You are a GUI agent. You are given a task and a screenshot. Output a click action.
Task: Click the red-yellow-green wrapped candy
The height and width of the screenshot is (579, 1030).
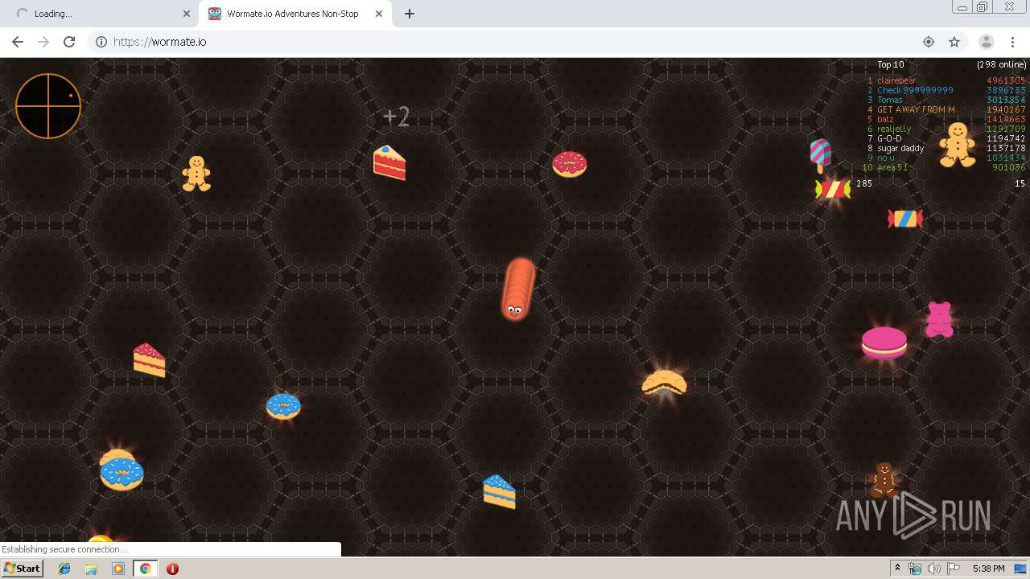(x=833, y=190)
